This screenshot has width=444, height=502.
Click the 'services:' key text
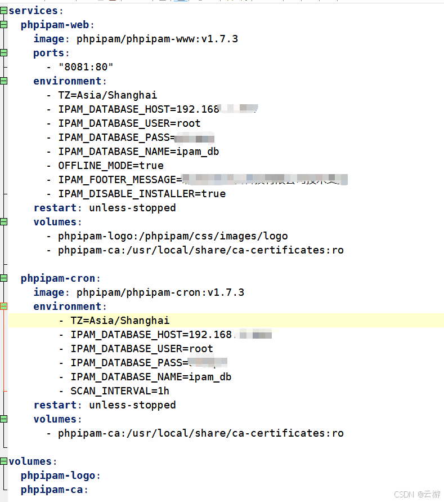click(36, 11)
